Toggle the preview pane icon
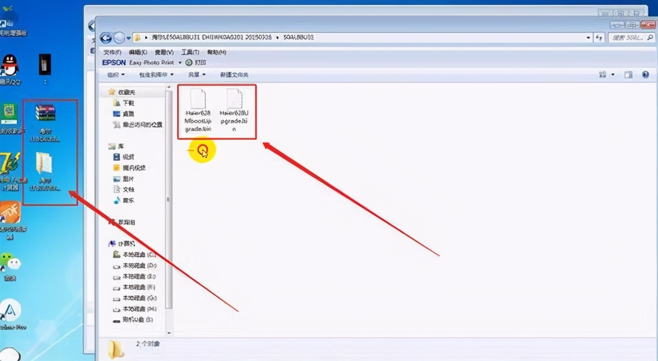The width and height of the screenshot is (658, 361). 628,75
